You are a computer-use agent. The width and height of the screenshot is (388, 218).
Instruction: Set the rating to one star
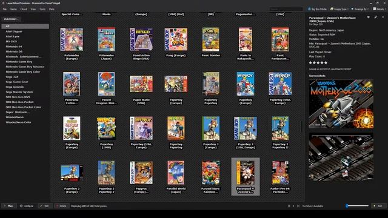[310, 63]
